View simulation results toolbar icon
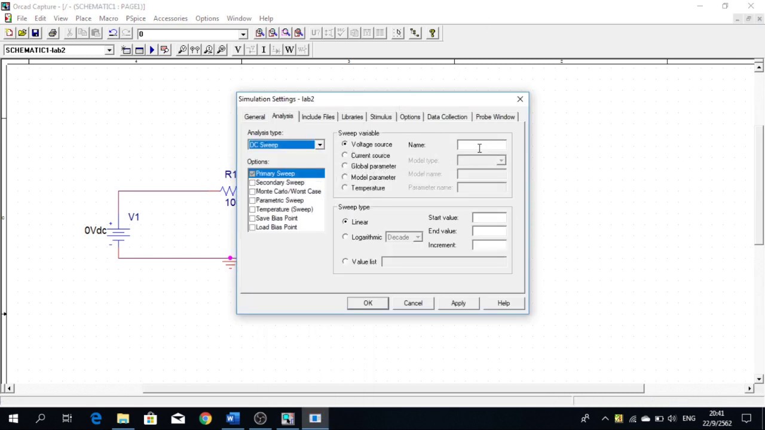765x430 pixels. coord(165,50)
